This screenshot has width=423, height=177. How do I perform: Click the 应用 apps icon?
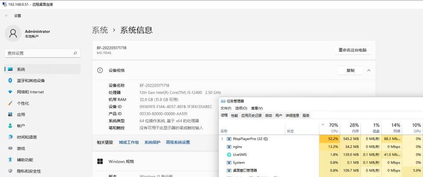click(x=10, y=115)
